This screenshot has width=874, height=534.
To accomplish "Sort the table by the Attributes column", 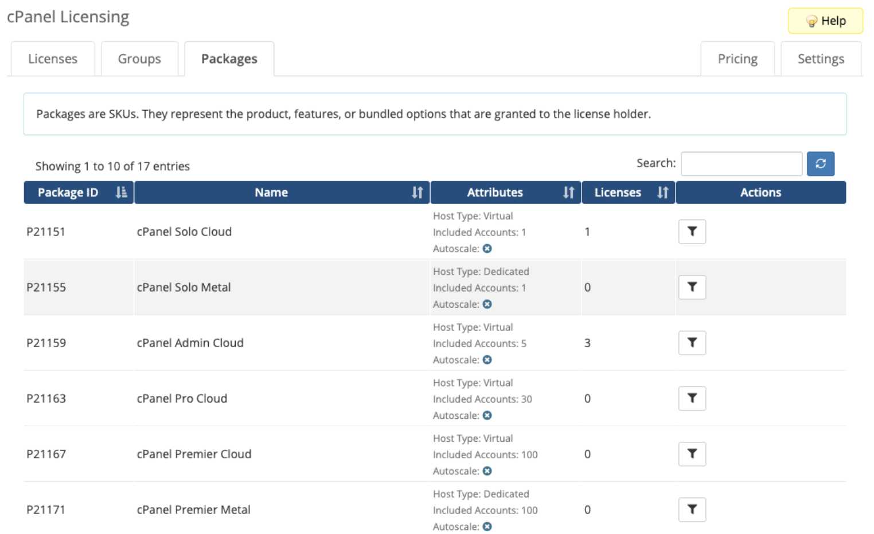I will pos(505,193).
